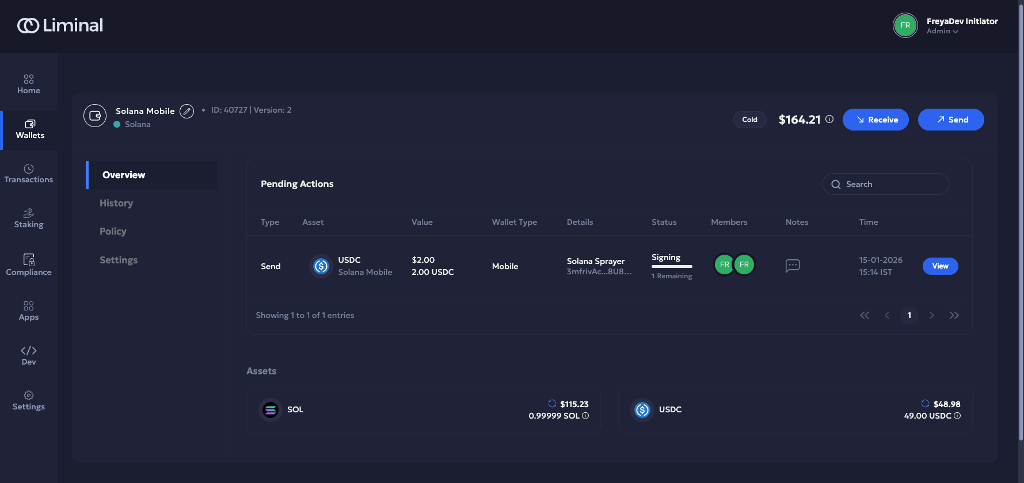The height and width of the screenshot is (483, 1024).
Task: Open Staking in the sidebar
Action: pyautogui.click(x=29, y=218)
